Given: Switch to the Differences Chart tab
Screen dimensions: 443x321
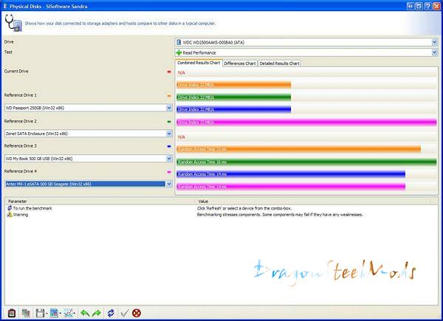Looking at the screenshot, I should [x=239, y=63].
